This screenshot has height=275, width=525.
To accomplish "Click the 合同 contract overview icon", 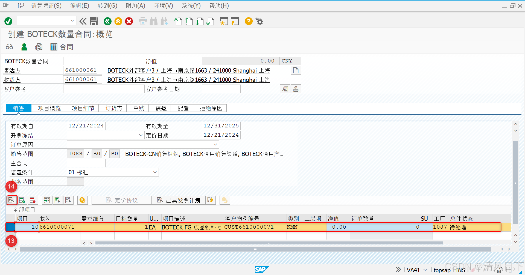I will tap(62, 47).
